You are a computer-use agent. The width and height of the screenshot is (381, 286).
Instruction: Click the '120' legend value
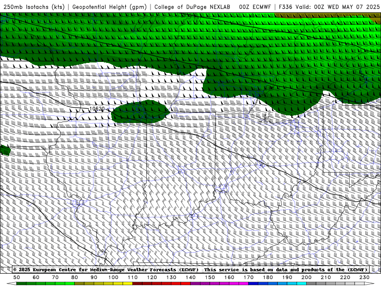click(152, 277)
